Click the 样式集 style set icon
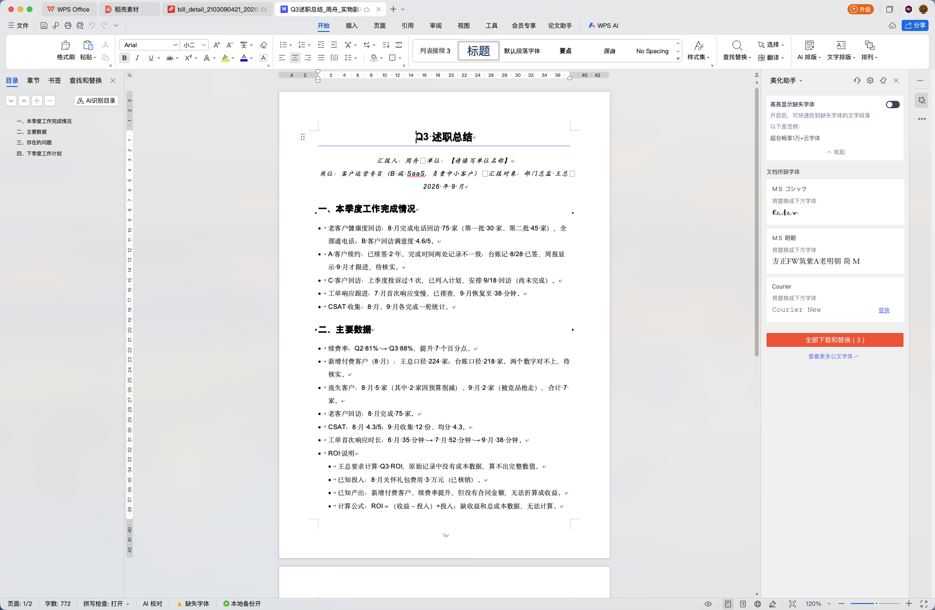935x610 pixels. click(x=699, y=45)
